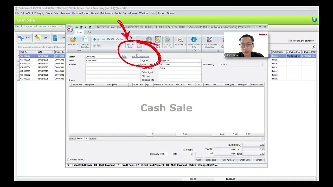The image size is (333, 187).
Task: Click the redo arrow in the Editing group
Action: coord(113,39)
